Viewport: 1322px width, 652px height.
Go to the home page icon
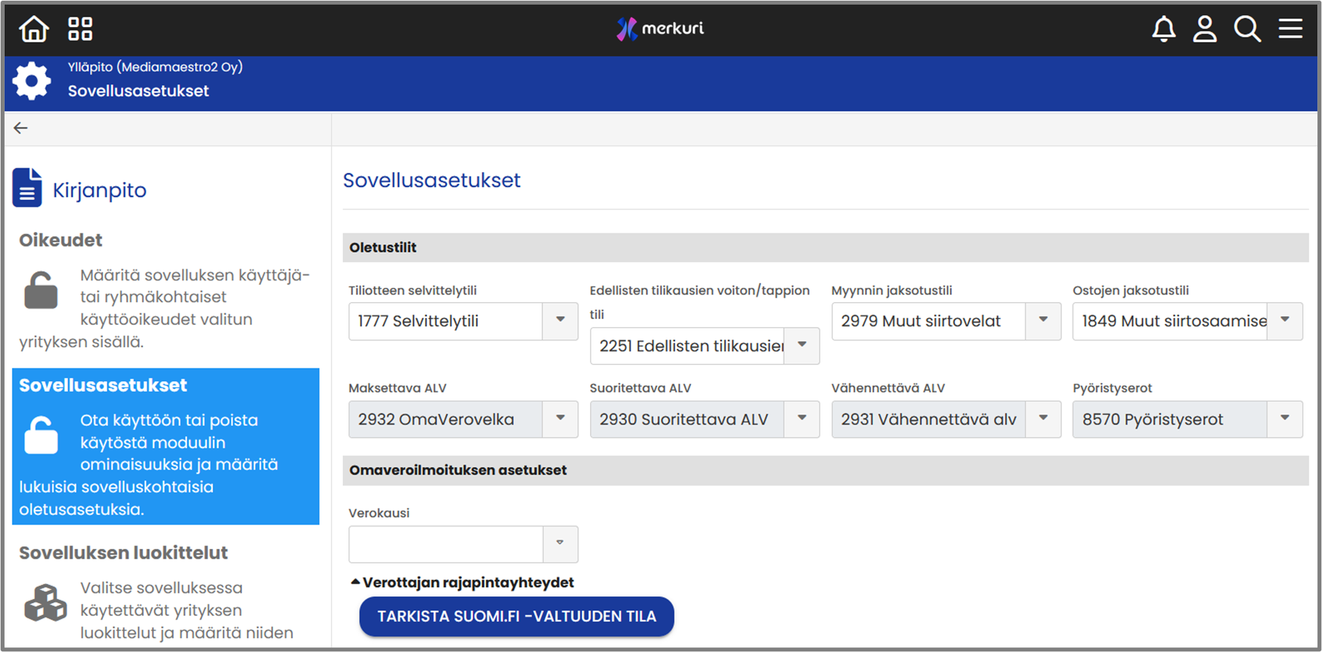tap(33, 29)
